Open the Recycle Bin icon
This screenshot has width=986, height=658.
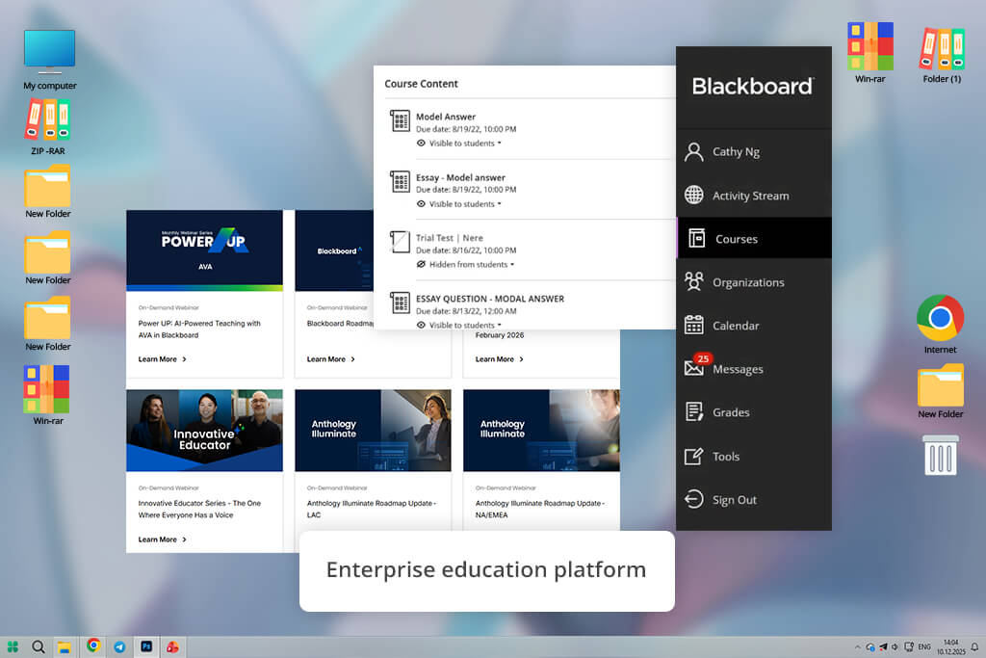click(941, 455)
